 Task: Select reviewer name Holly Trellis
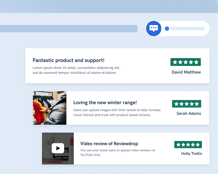pos(191,153)
